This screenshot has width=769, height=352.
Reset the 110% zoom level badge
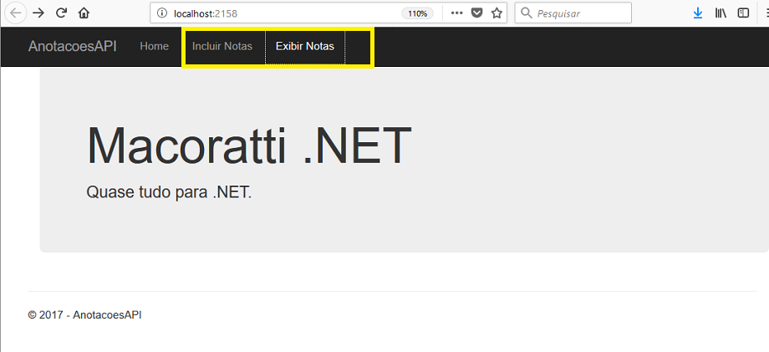click(417, 13)
